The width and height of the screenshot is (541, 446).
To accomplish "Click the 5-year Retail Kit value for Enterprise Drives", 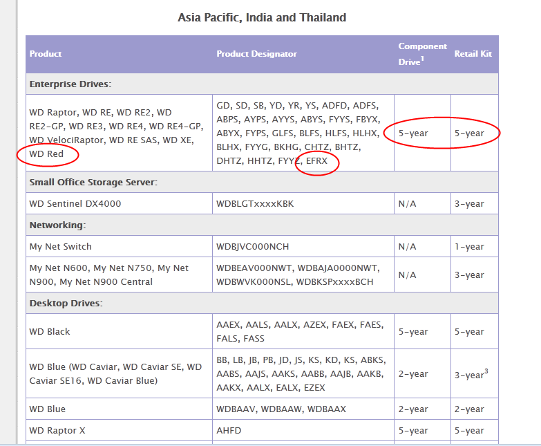I will point(469,133).
